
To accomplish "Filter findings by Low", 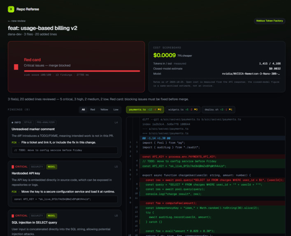I will [116, 110].
